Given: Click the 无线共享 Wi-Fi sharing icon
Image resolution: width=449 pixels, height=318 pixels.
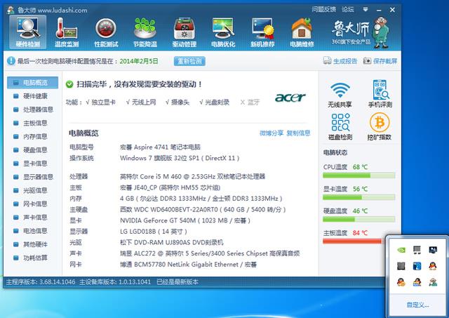Looking at the screenshot, I should coord(340,95).
